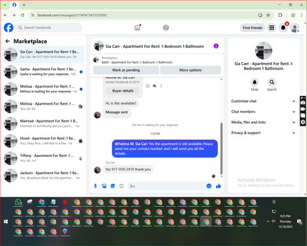Viewport: 307px width, 246px height.
Task: Open Chrome three-dot menu
Action: click(x=301, y=15)
